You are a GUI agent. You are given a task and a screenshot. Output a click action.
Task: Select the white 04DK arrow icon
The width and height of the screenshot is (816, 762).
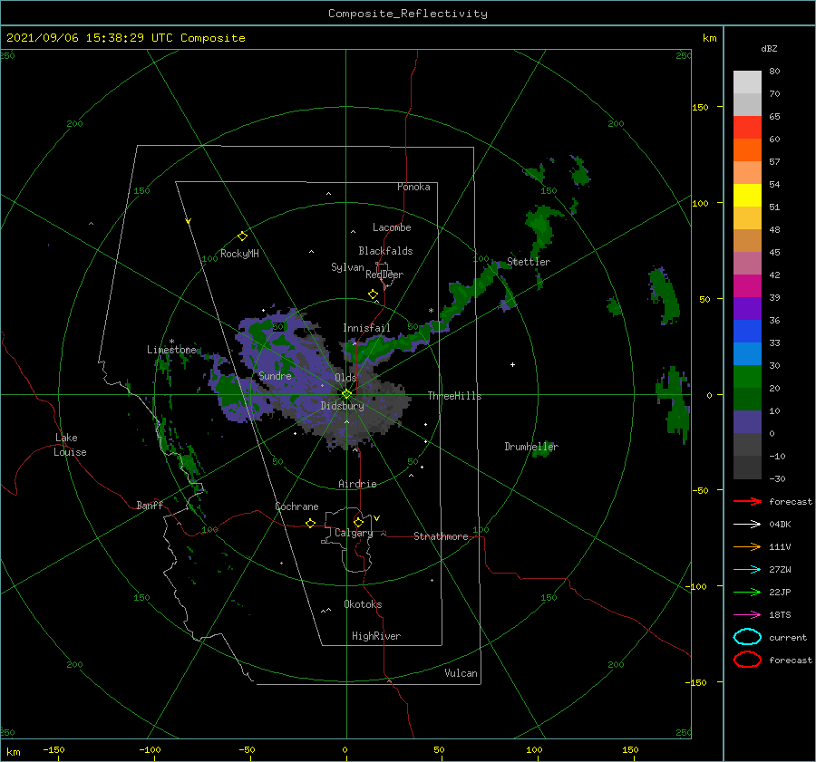[x=747, y=524]
